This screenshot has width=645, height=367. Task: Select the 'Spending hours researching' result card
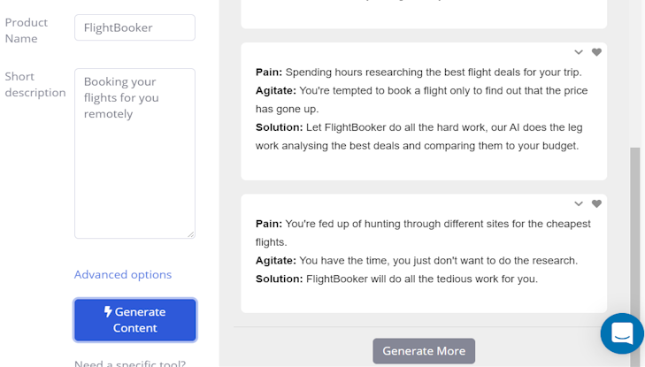[x=424, y=111]
